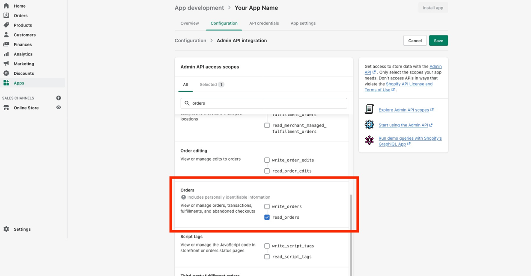Click the Products tag icon
This screenshot has height=276, width=531.
[x=6, y=25]
